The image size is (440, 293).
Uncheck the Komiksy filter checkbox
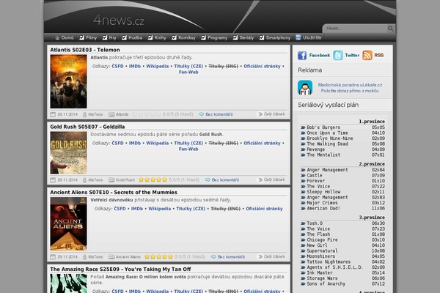tap(175, 37)
